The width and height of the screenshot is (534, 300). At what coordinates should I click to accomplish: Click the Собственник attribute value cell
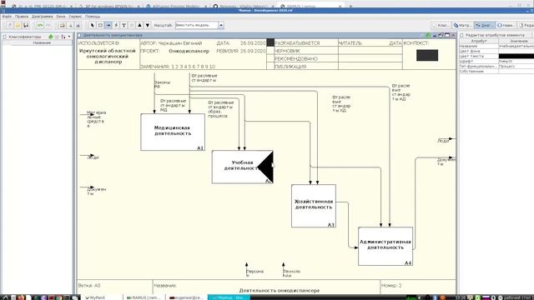click(516, 72)
